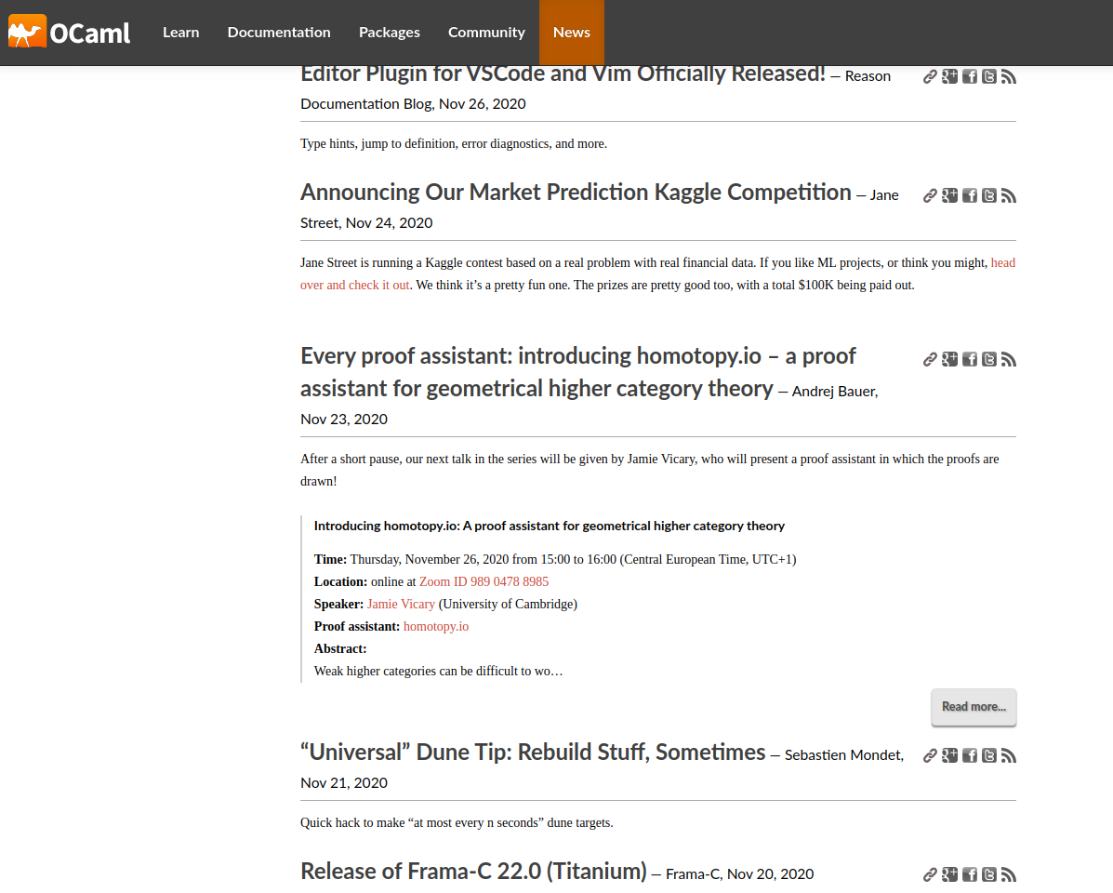The width and height of the screenshot is (1113, 893).
Task: Copy permalink icon for Editor Plugin post
Action: click(x=930, y=76)
